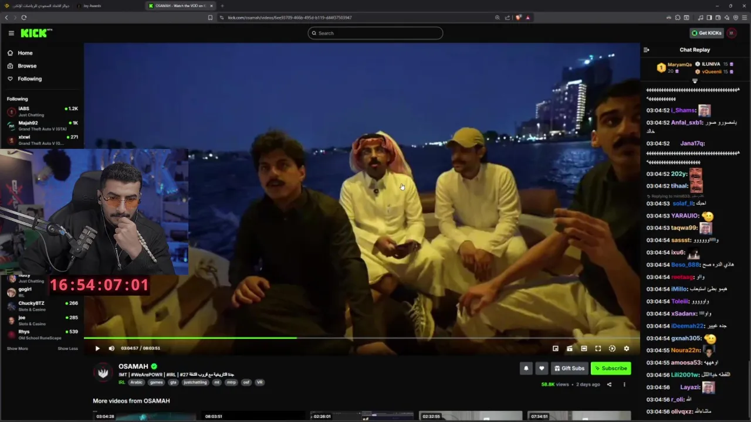Image resolution: width=751 pixels, height=422 pixels.
Task: Open the three-dot video options menu
Action: click(x=624, y=384)
